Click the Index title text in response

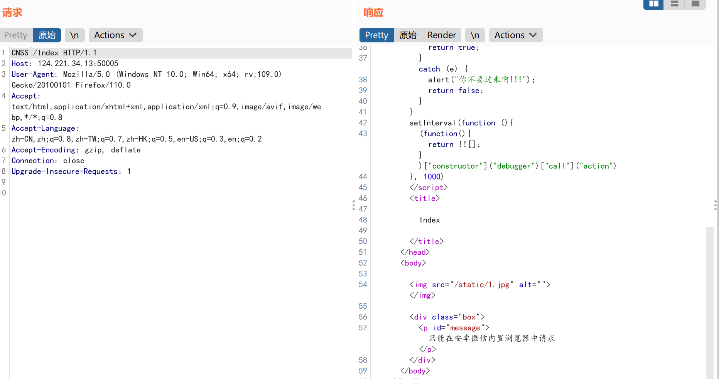point(430,220)
